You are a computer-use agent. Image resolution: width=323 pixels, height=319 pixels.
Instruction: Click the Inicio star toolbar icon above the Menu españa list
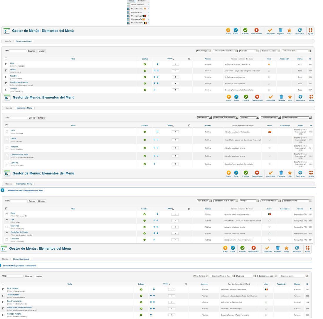290,97
